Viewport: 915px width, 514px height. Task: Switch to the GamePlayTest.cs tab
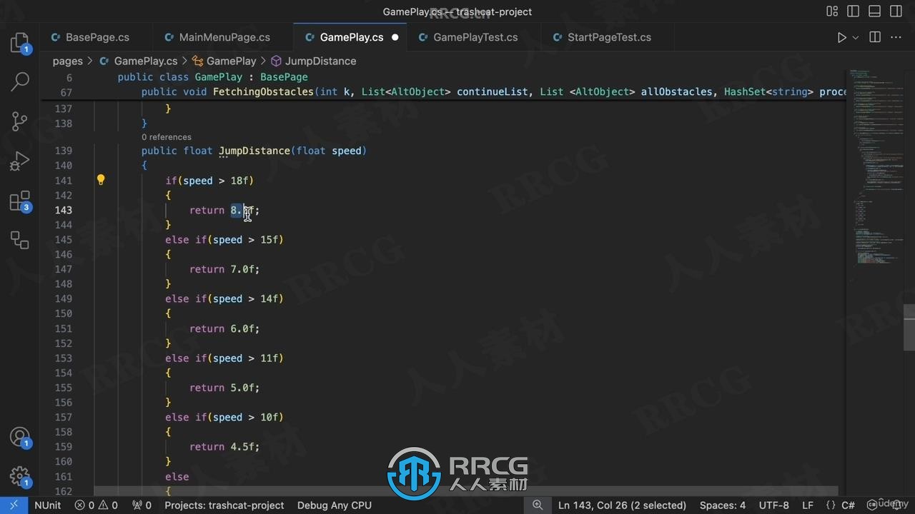click(475, 37)
